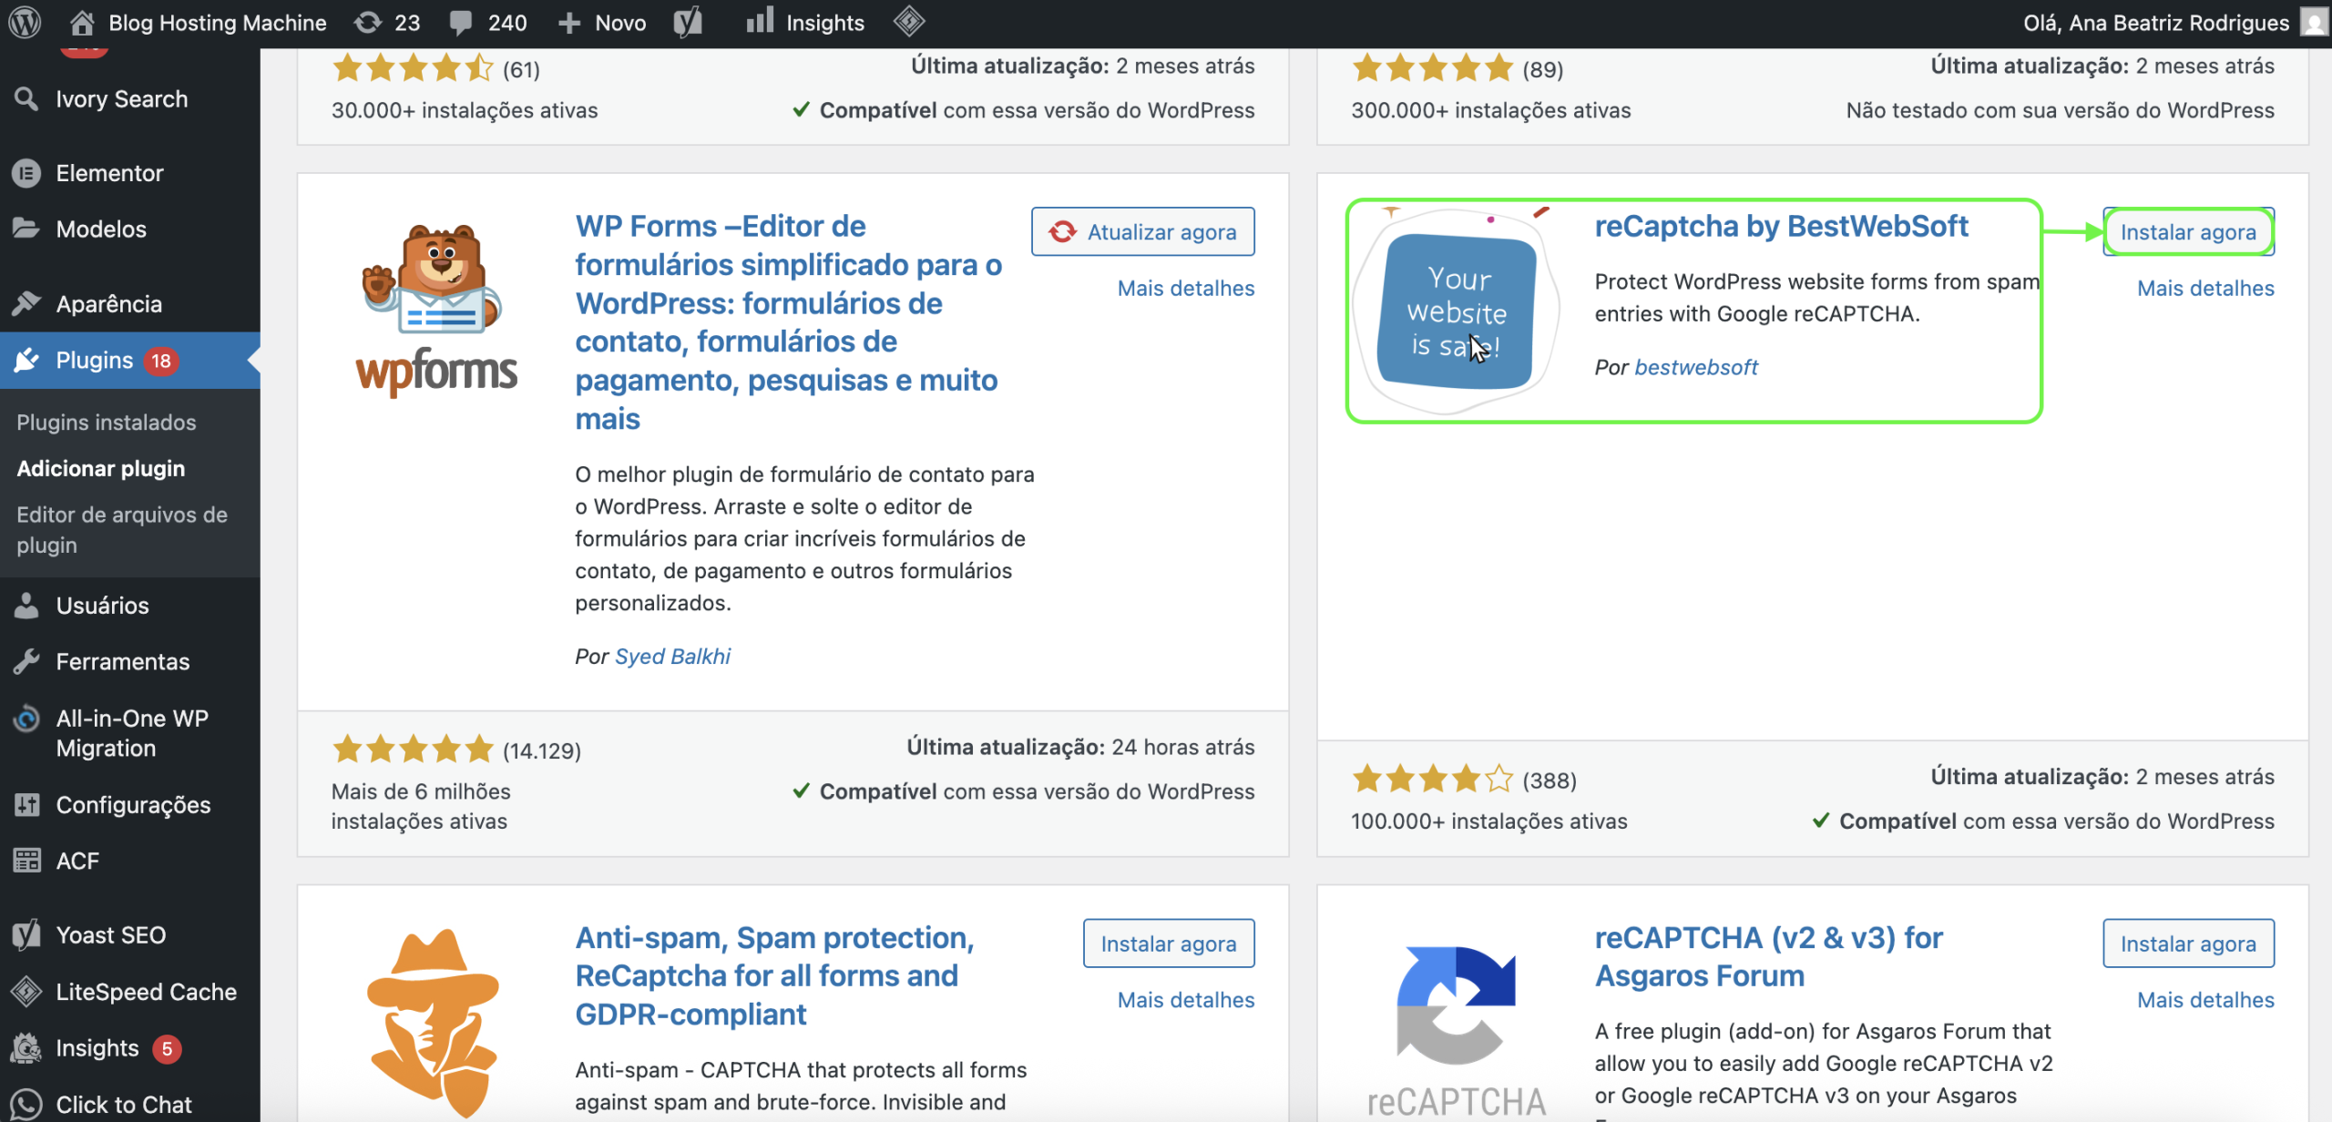Click the 'Your website is safe' thumbnail
The width and height of the screenshot is (2332, 1122).
(1457, 310)
